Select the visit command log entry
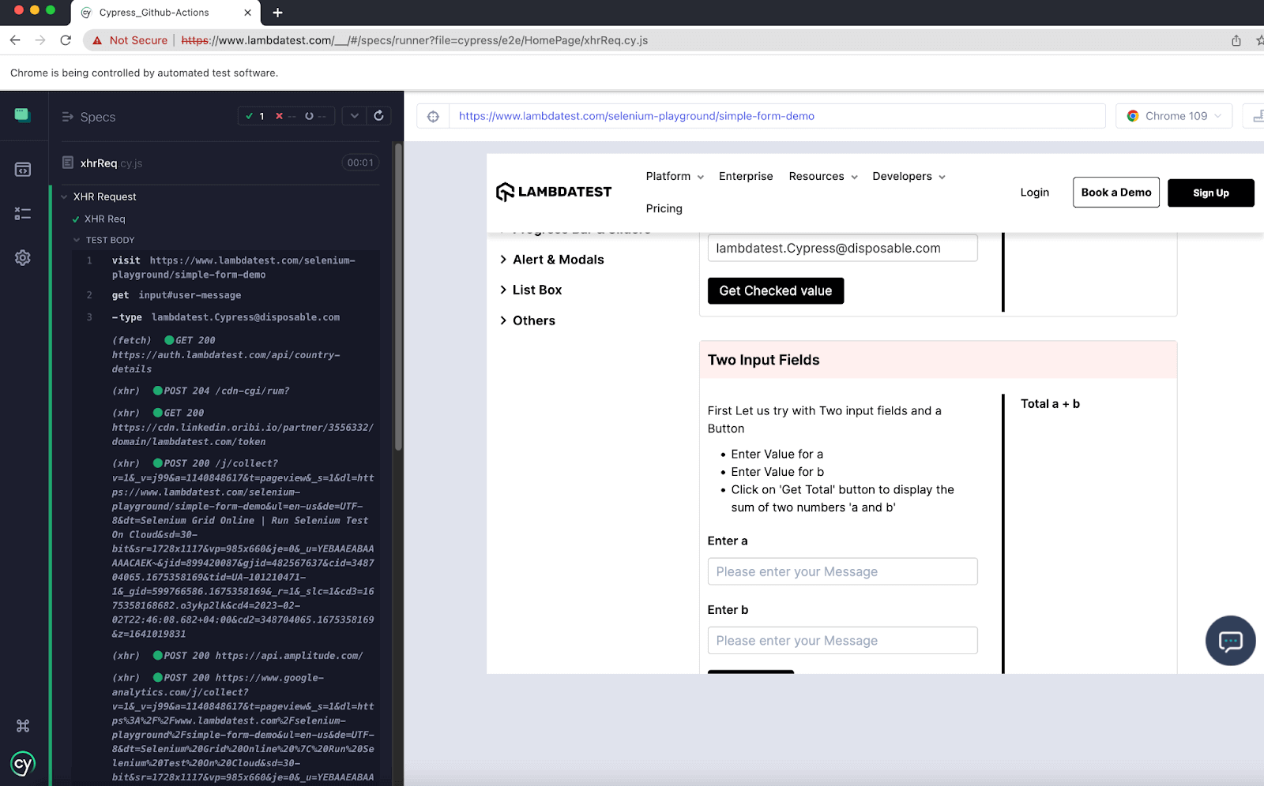Image resolution: width=1264 pixels, height=786 pixels. [x=225, y=268]
